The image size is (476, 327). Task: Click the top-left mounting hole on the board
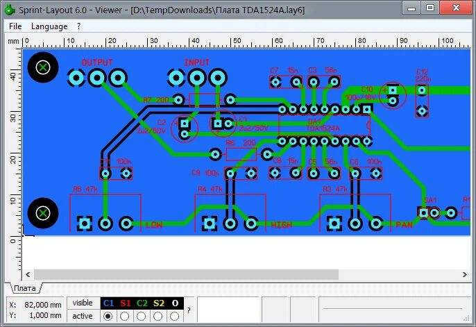pyautogui.click(x=43, y=67)
